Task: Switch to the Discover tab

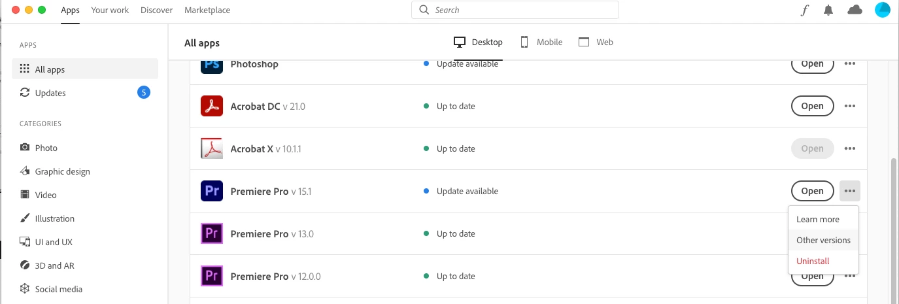Action: pyautogui.click(x=157, y=10)
